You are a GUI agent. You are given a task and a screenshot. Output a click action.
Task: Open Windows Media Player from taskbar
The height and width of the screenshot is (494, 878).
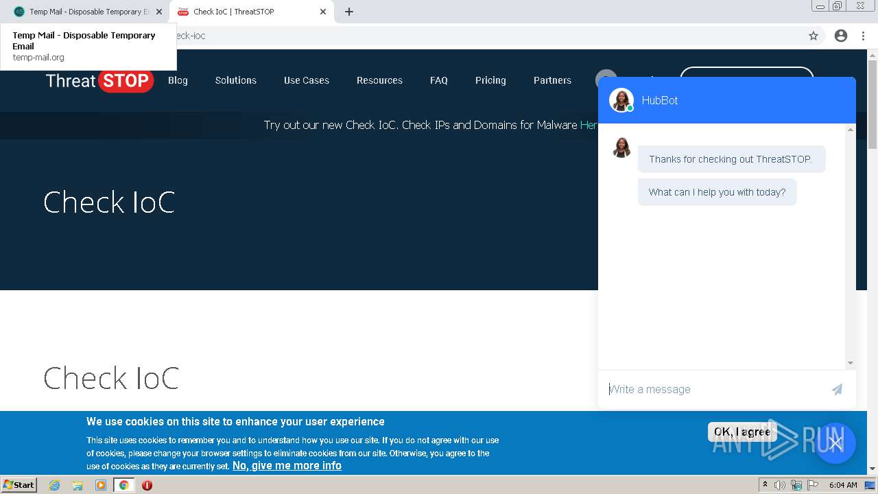[101, 485]
